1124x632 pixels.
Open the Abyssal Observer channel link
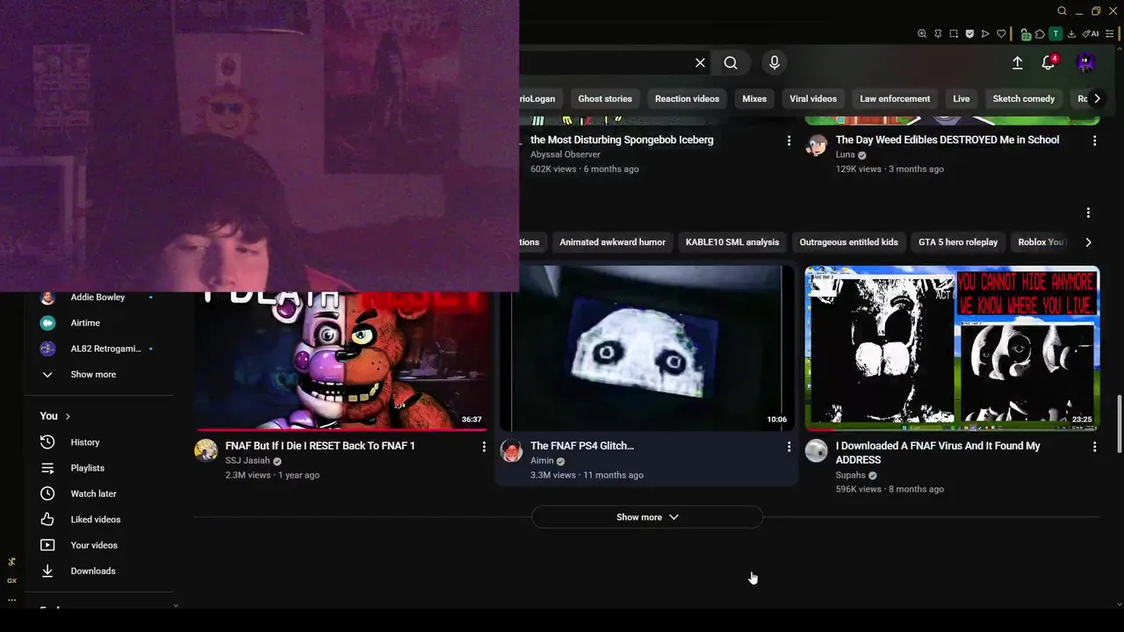pos(566,154)
